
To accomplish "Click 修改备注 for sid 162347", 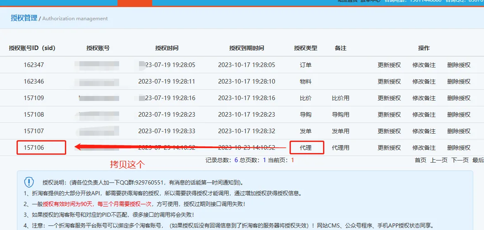I will 424,65.
